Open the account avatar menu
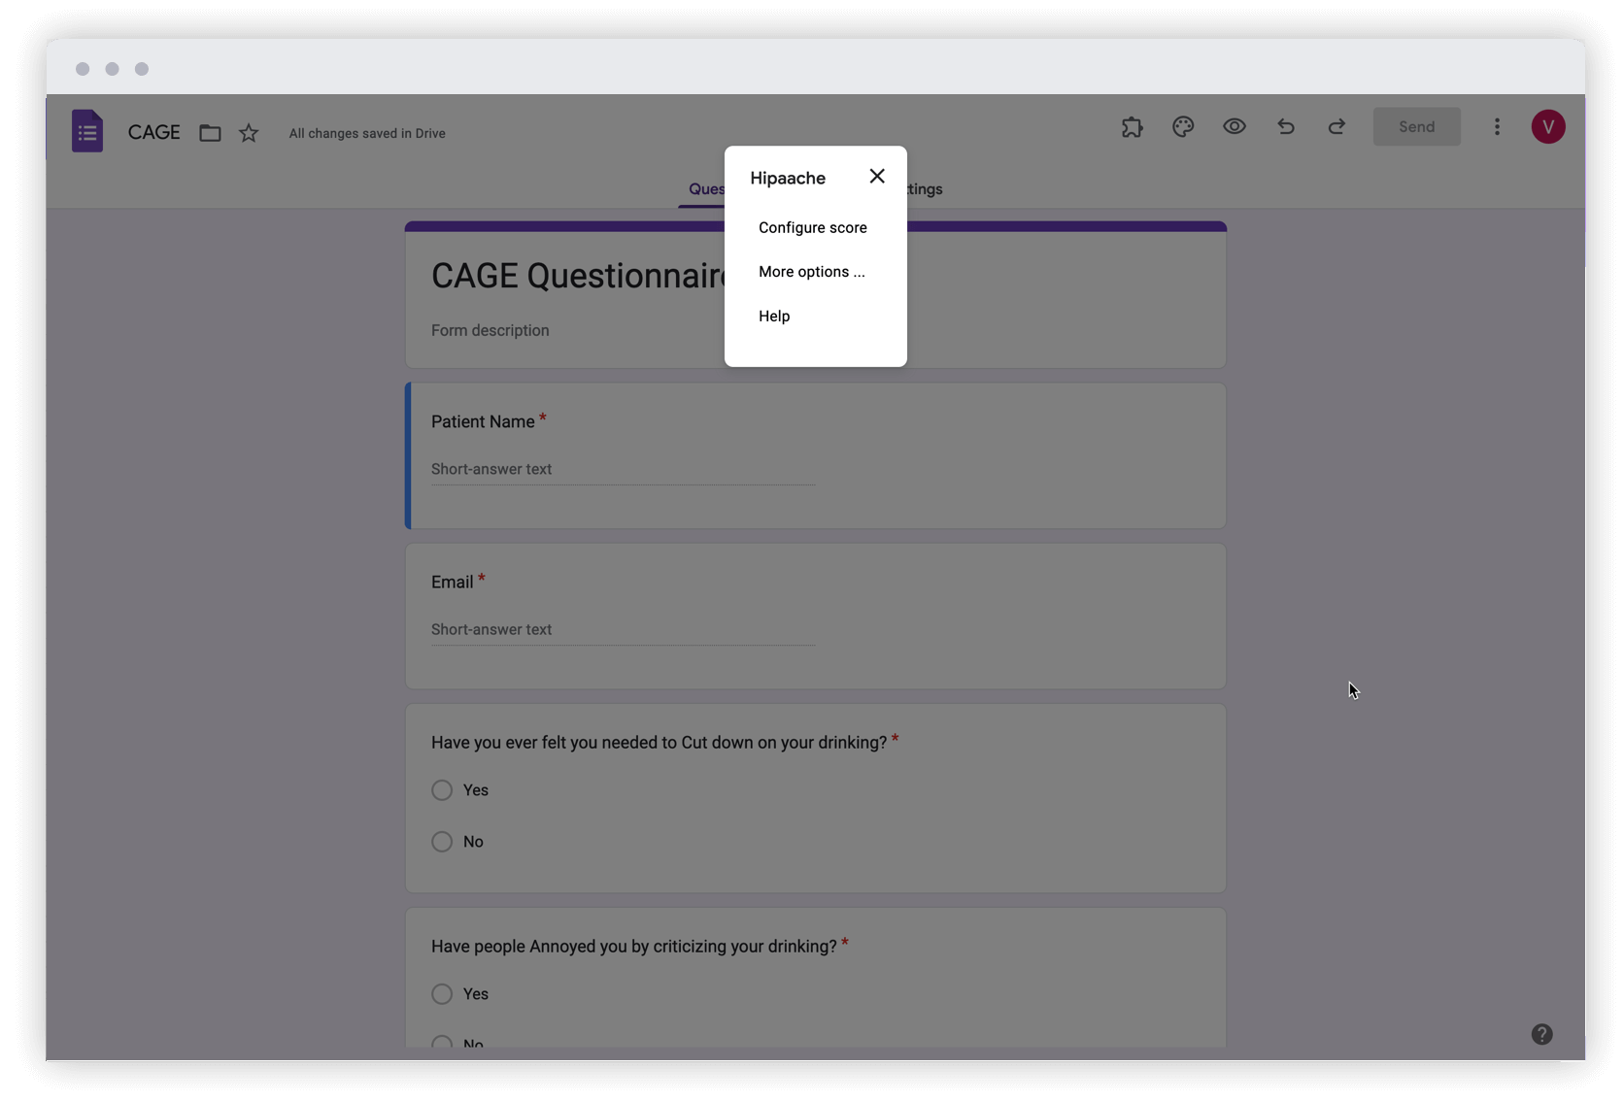This screenshot has width=1624, height=1102. point(1547,127)
